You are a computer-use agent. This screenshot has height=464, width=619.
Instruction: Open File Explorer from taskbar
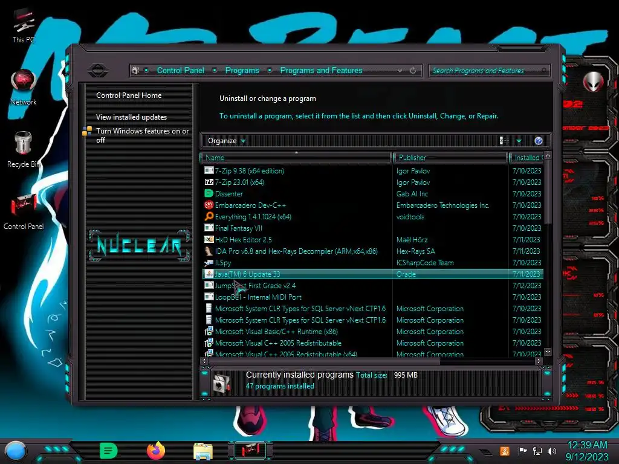click(203, 451)
